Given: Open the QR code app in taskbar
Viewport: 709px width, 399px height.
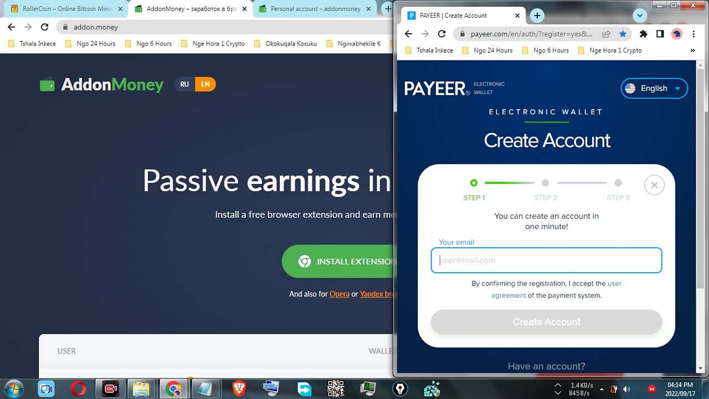Looking at the screenshot, I should click(x=335, y=389).
